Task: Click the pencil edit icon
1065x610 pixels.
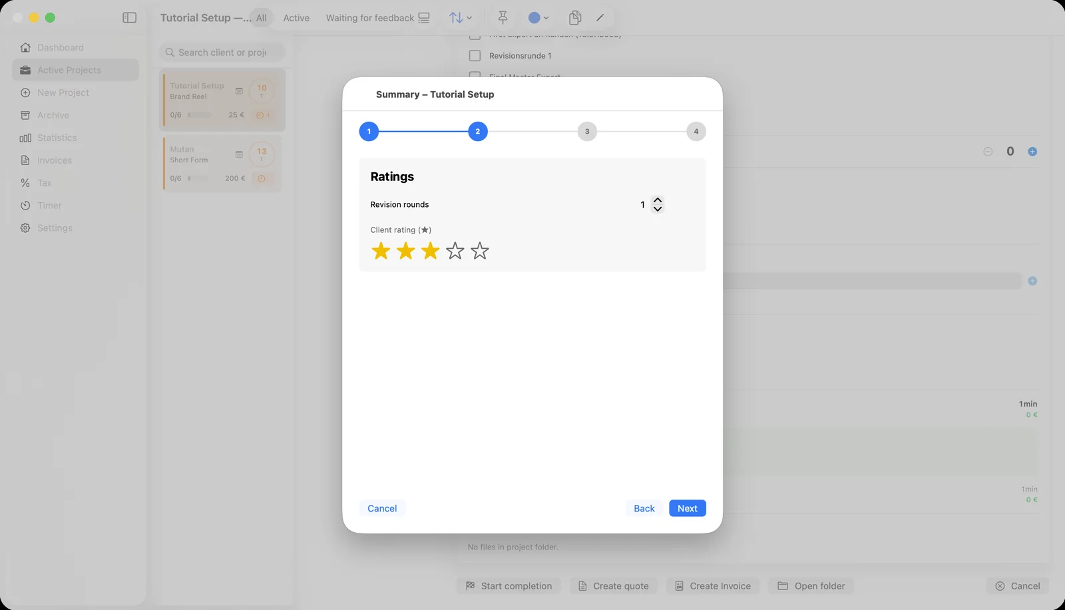Action: pyautogui.click(x=600, y=18)
